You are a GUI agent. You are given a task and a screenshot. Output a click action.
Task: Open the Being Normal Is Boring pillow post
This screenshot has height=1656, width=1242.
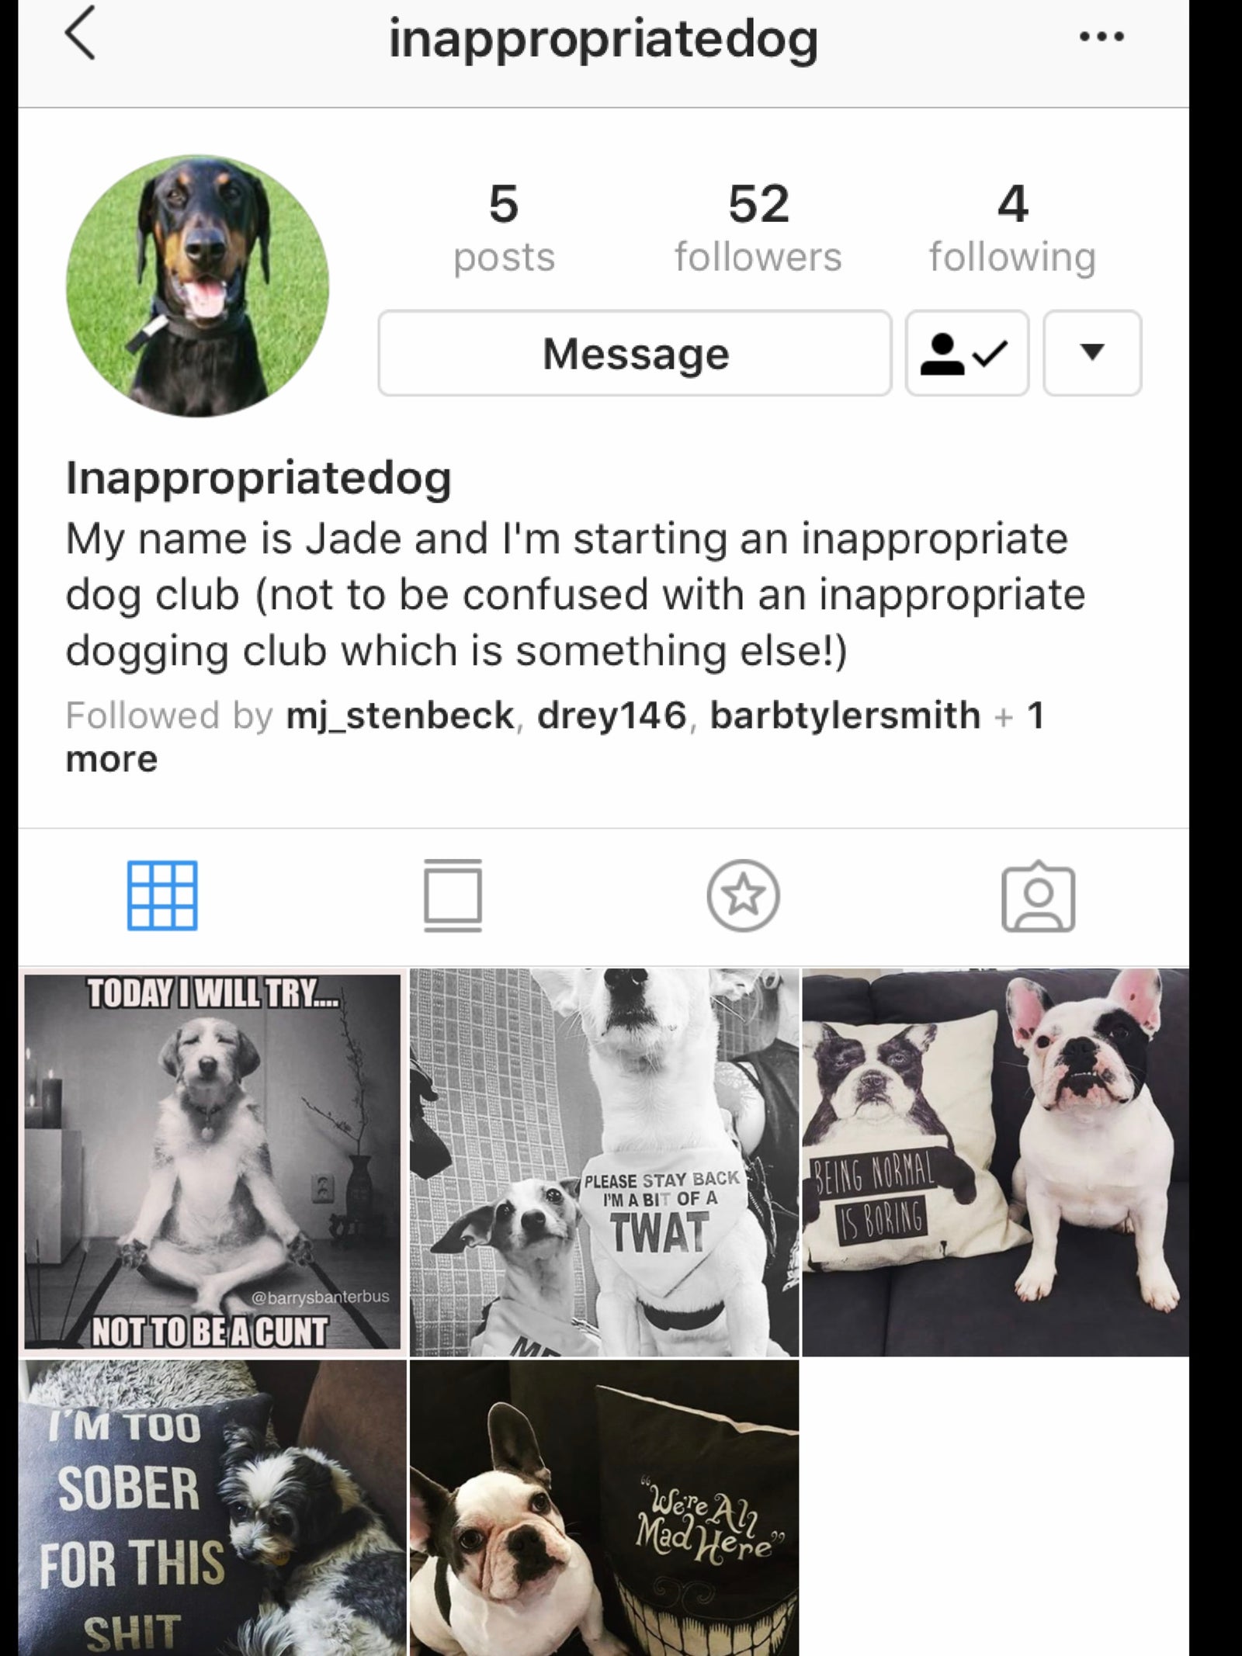point(995,1162)
